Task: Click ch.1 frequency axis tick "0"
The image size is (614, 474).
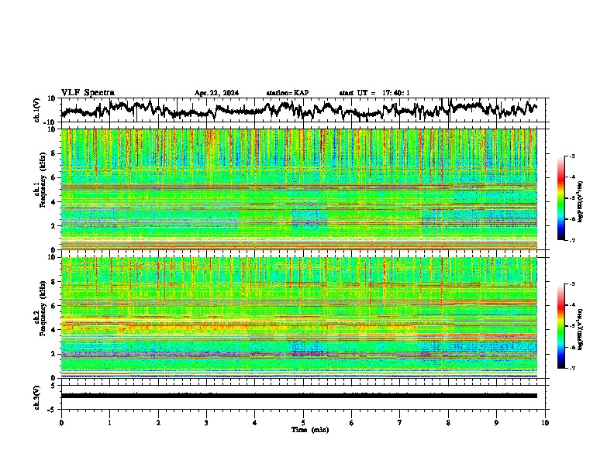Action: pyautogui.click(x=53, y=249)
